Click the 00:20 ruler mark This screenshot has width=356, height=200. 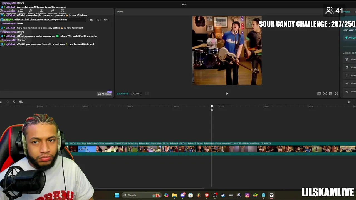point(86,107)
